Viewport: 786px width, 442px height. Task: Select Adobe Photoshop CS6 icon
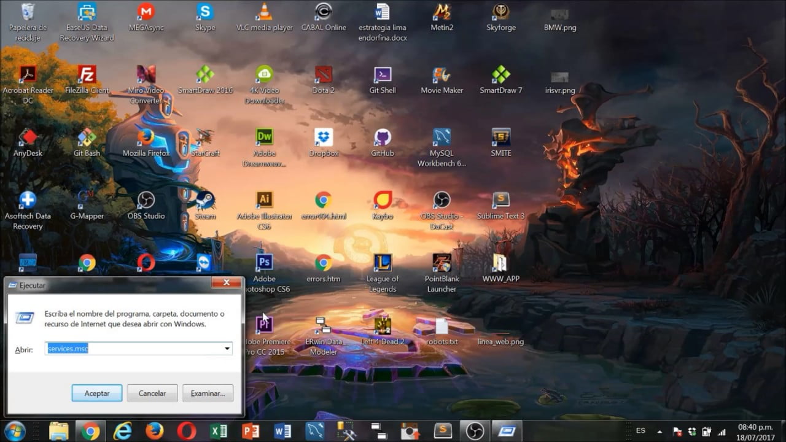(x=265, y=273)
